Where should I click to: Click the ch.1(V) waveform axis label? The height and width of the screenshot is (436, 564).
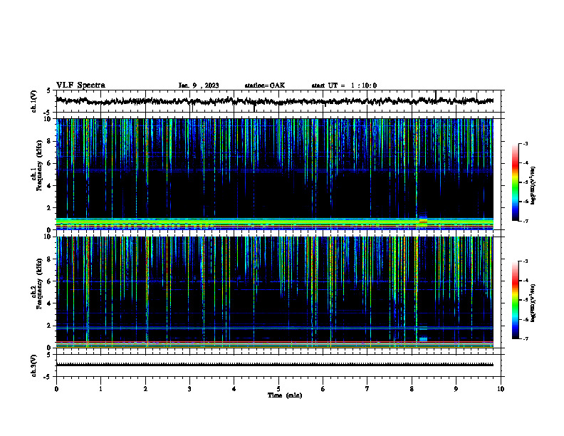pyautogui.click(x=34, y=101)
